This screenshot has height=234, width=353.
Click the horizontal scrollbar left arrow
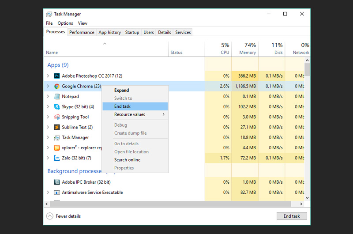tap(47, 204)
